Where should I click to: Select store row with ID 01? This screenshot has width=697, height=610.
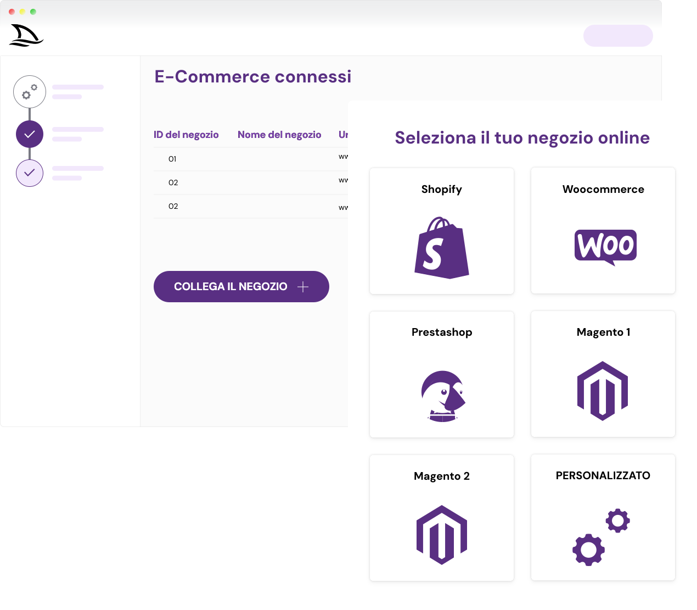172,159
